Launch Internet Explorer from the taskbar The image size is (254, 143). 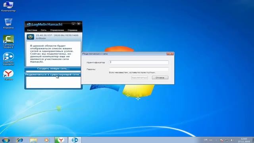(20, 140)
